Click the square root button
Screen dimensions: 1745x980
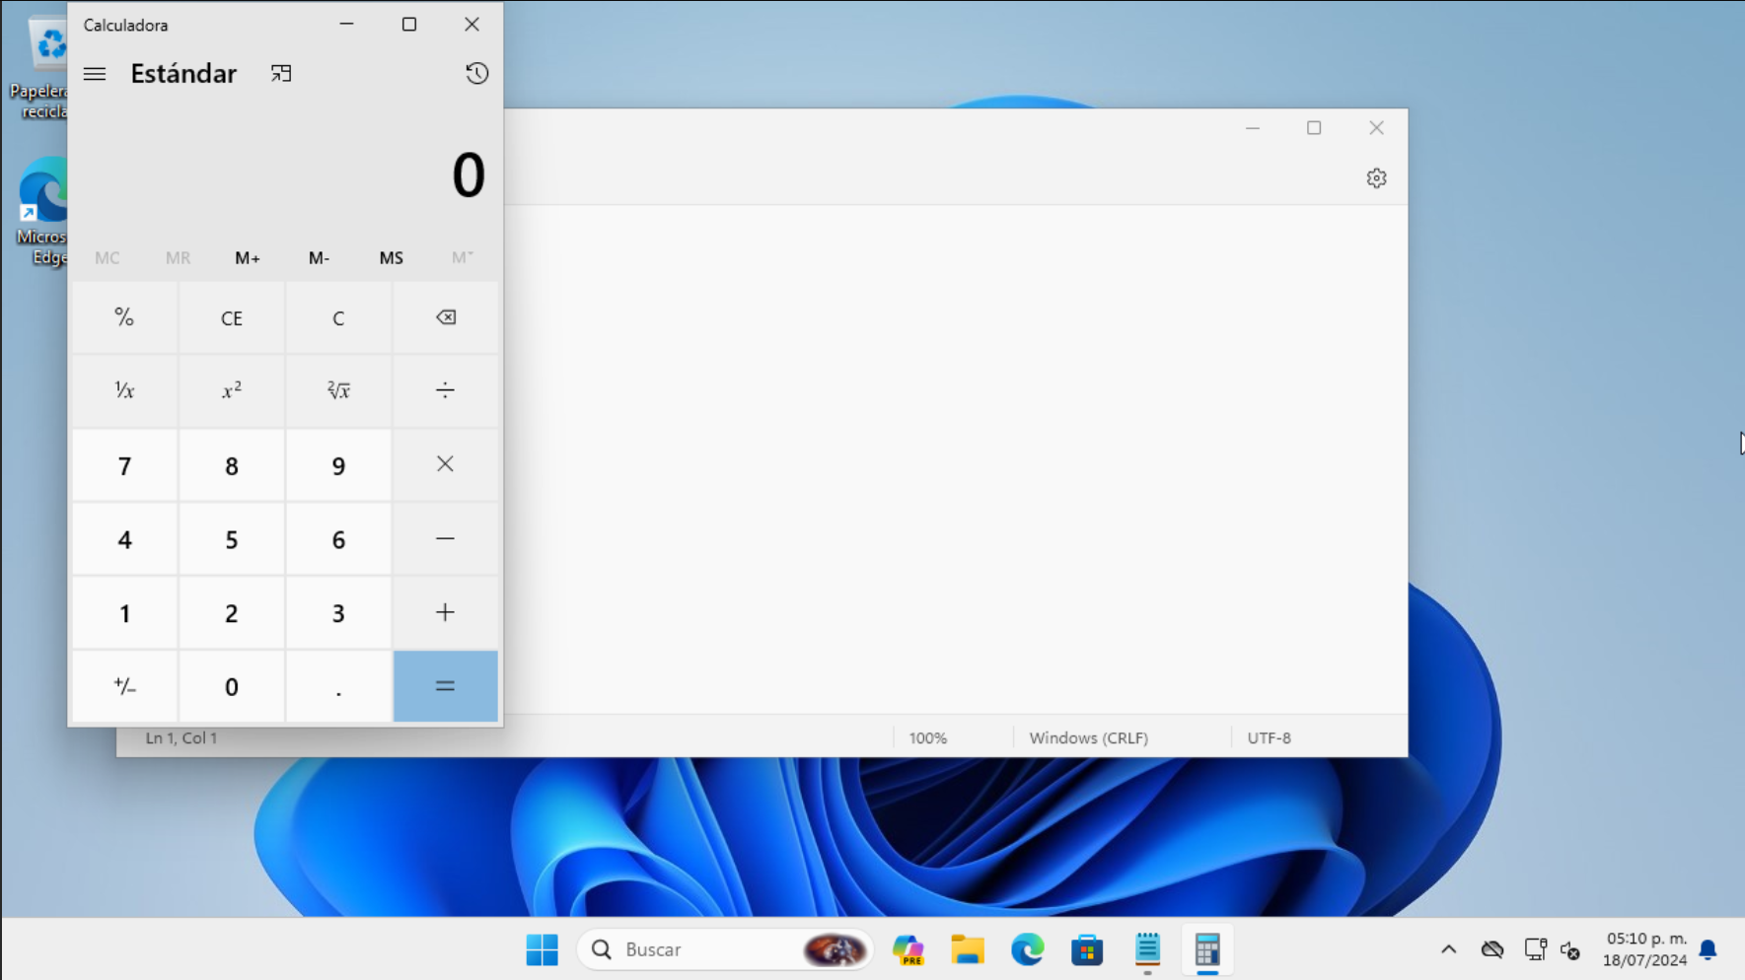coord(338,390)
